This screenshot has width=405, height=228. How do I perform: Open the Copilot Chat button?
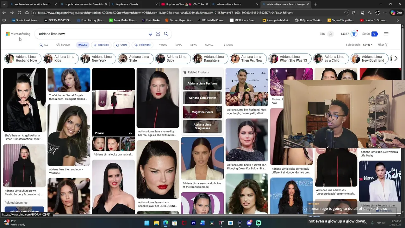[x=396, y=13]
